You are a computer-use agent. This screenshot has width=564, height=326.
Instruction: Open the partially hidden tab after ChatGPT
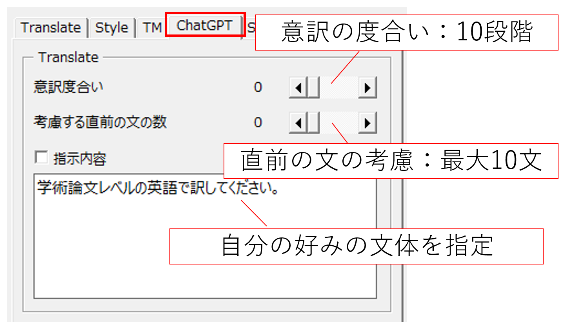pyautogui.click(x=250, y=28)
